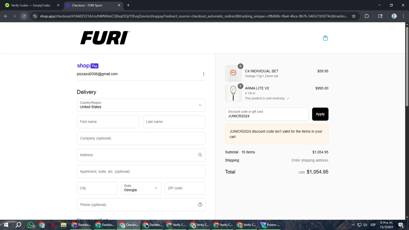Click the JUNIOR2024 invalid code message
Image resolution: width=409 pixels, height=230 pixels.
(x=277, y=134)
